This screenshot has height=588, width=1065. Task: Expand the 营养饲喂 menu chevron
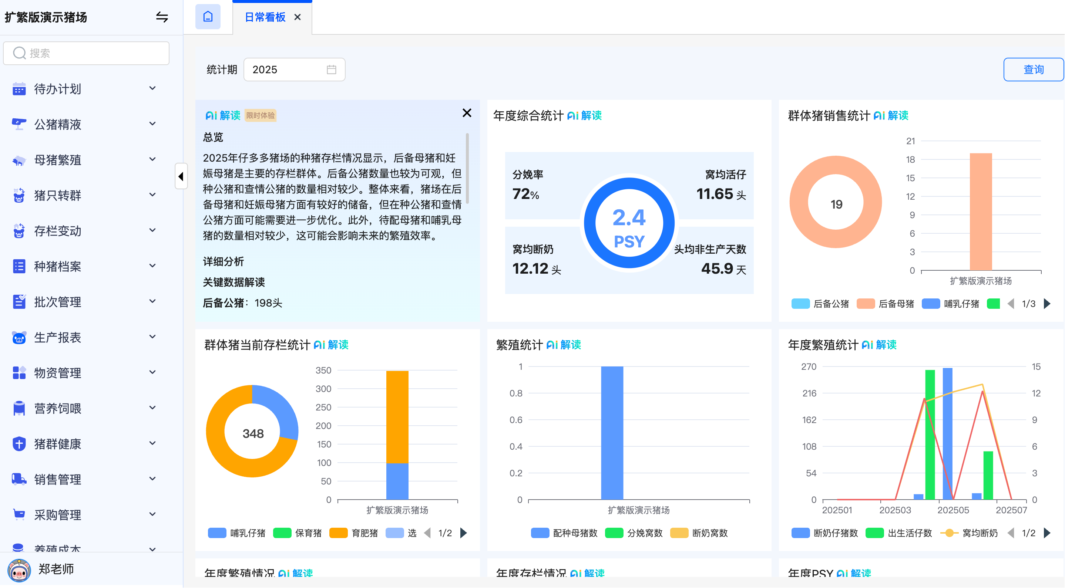tap(152, 407)
